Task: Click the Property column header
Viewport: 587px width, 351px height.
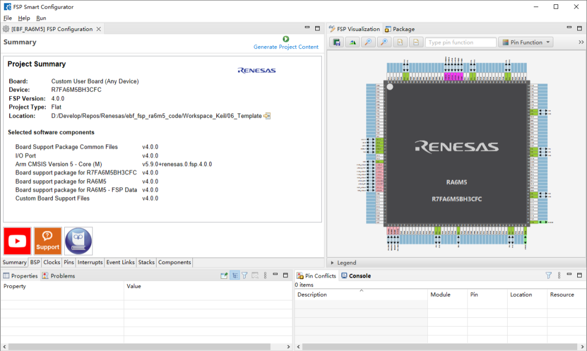Action: click(62, 286)
